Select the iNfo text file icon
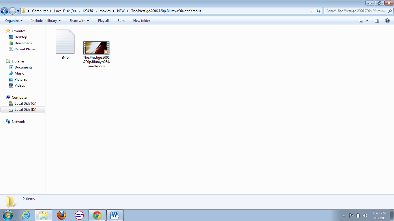Image resolution: width=394 pixels, height=221 pixels. pyautogui.click(x=65, y=41)
